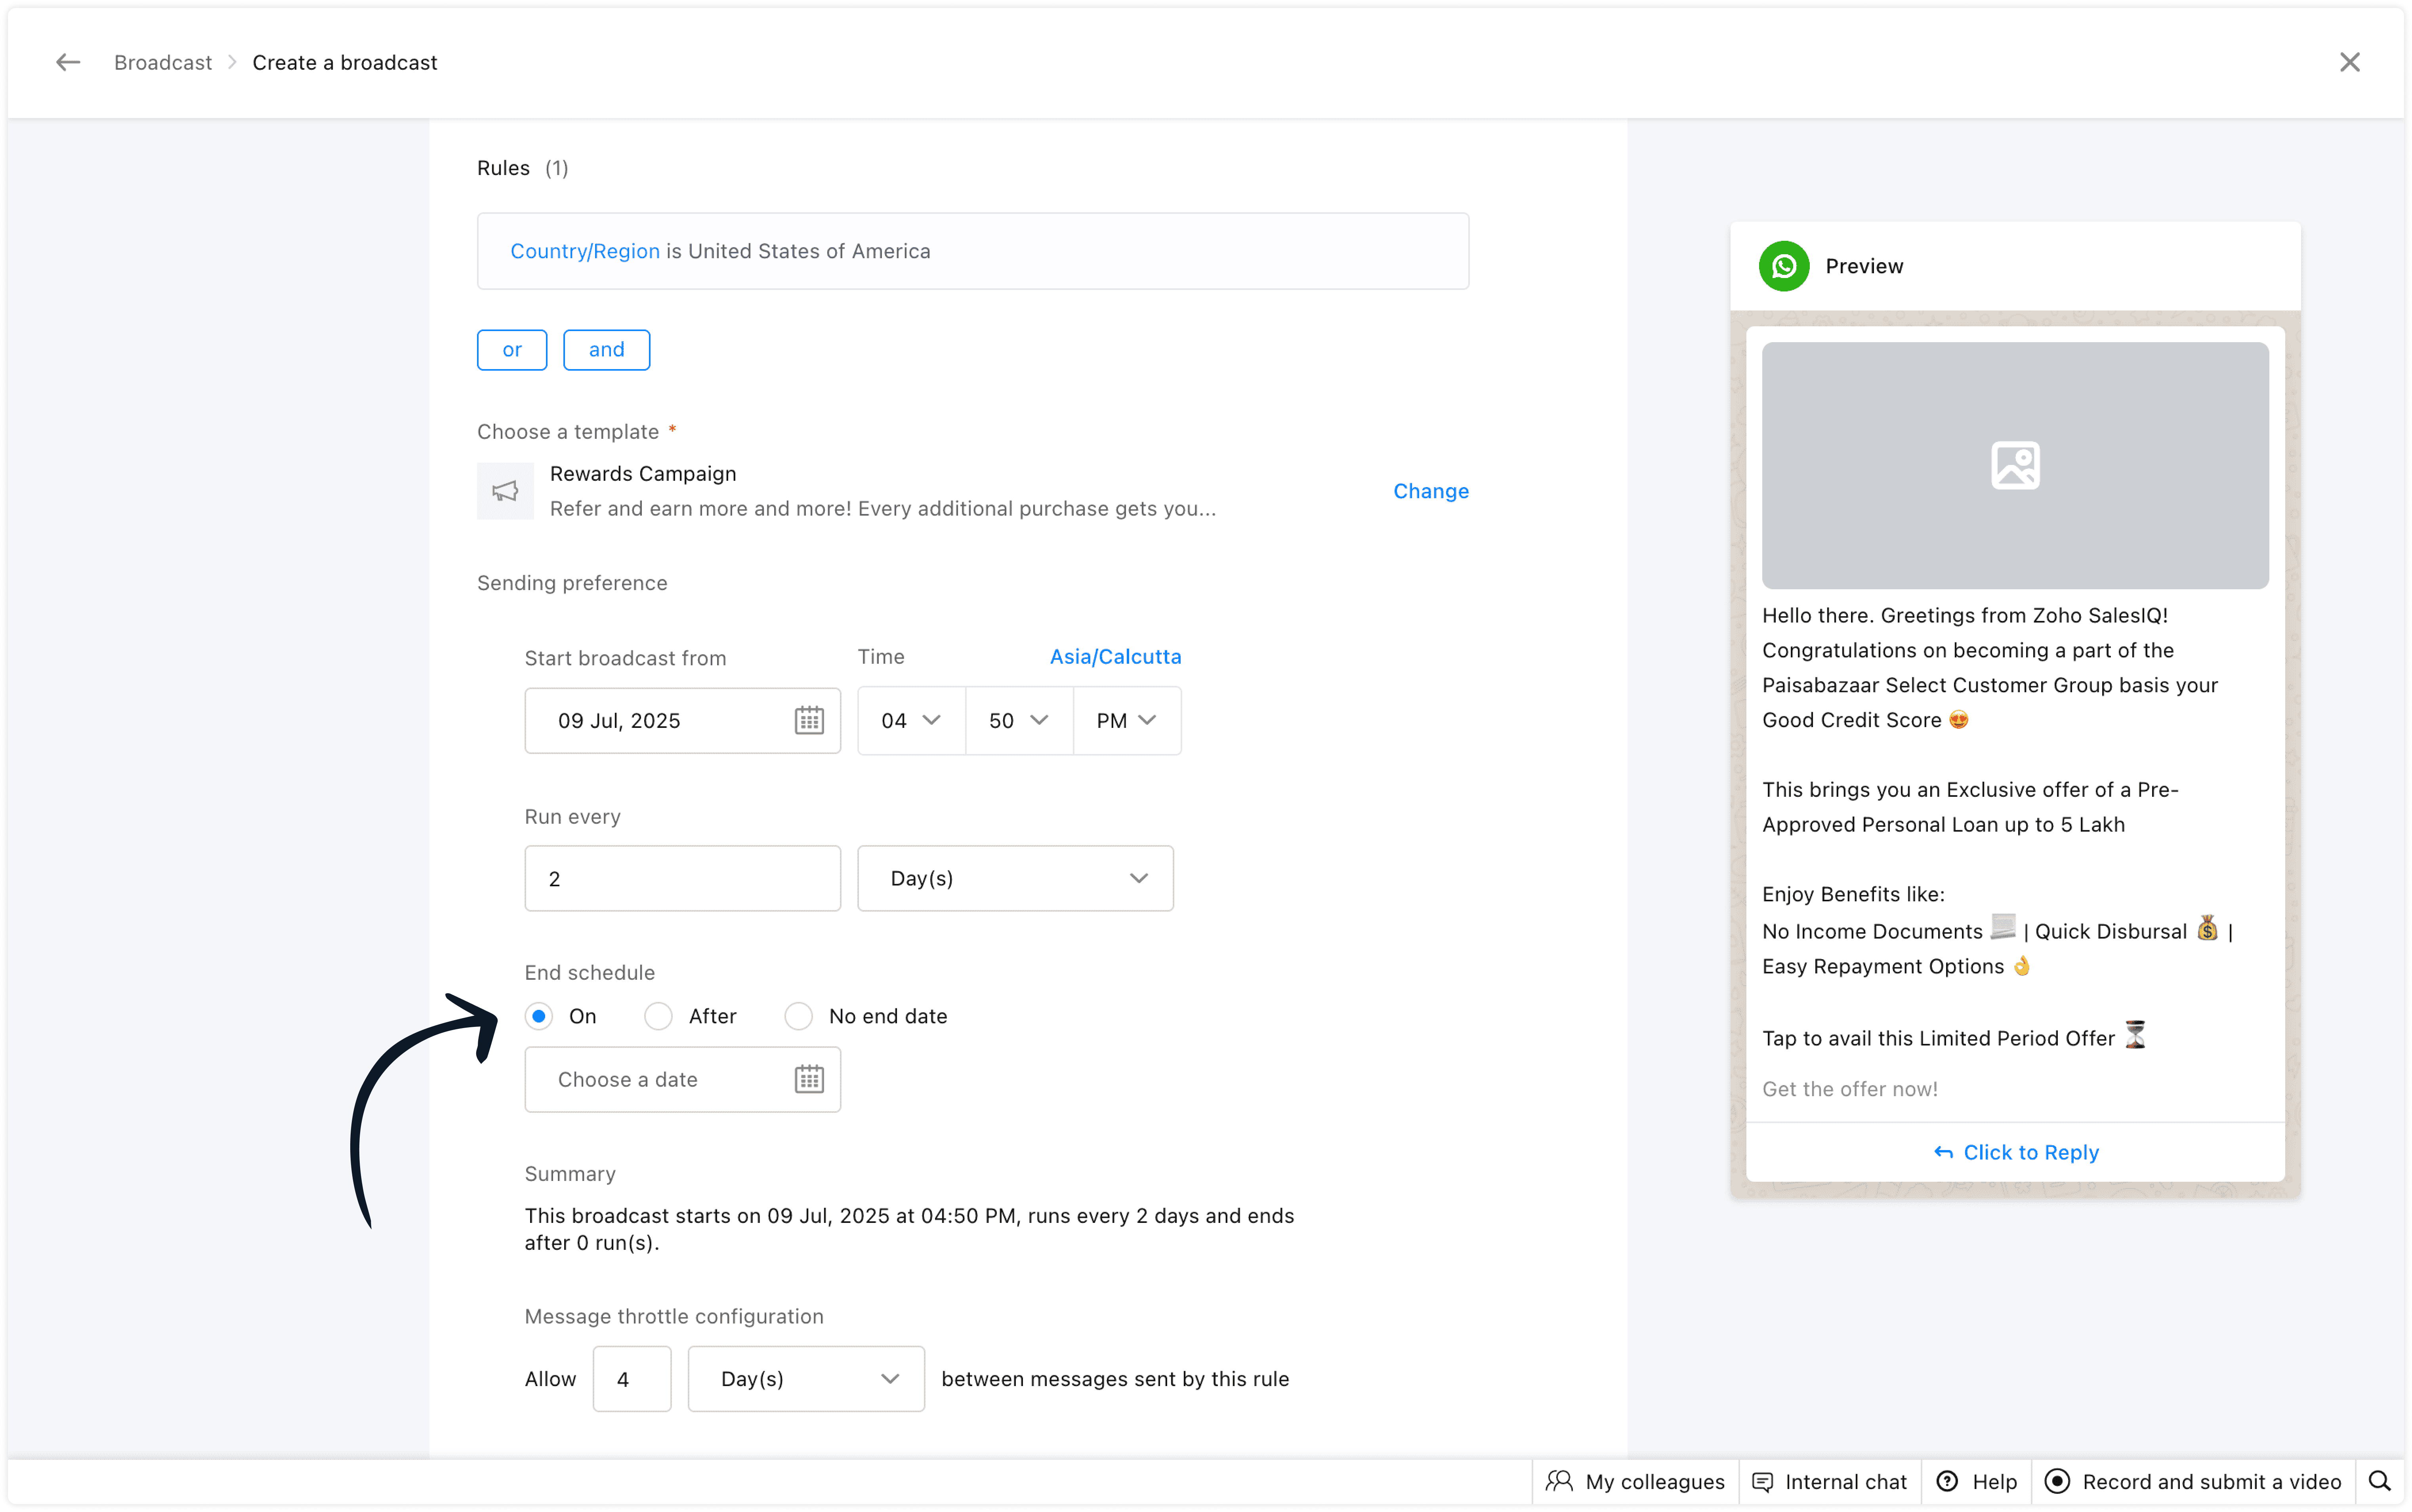Click the back arrow icon
Viewport: 2412px width, 1512px height.
click(68, 62)
